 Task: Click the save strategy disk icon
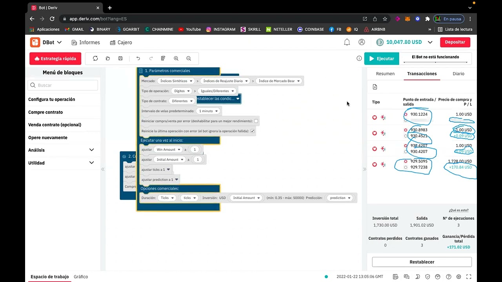(120, 58)
